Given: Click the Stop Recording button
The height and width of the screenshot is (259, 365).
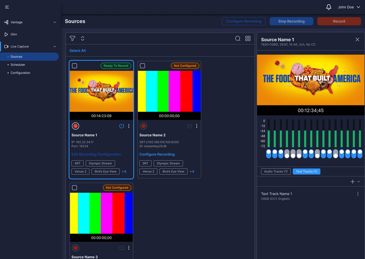Looking at the screenshot, I should 291,21.
